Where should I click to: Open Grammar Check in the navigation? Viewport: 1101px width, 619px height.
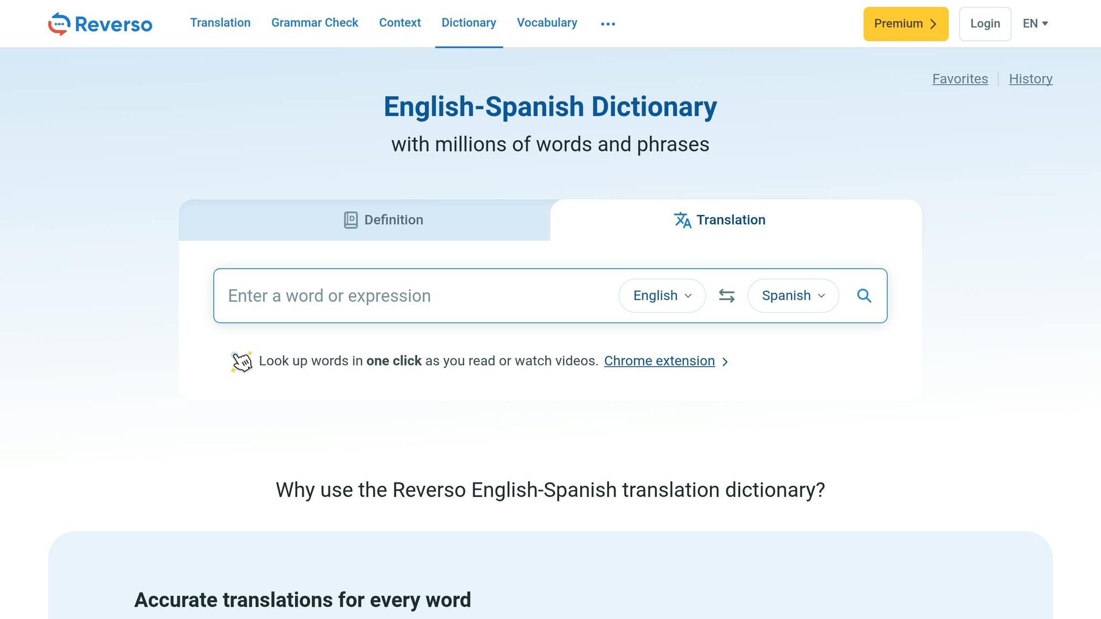[314, 23]
